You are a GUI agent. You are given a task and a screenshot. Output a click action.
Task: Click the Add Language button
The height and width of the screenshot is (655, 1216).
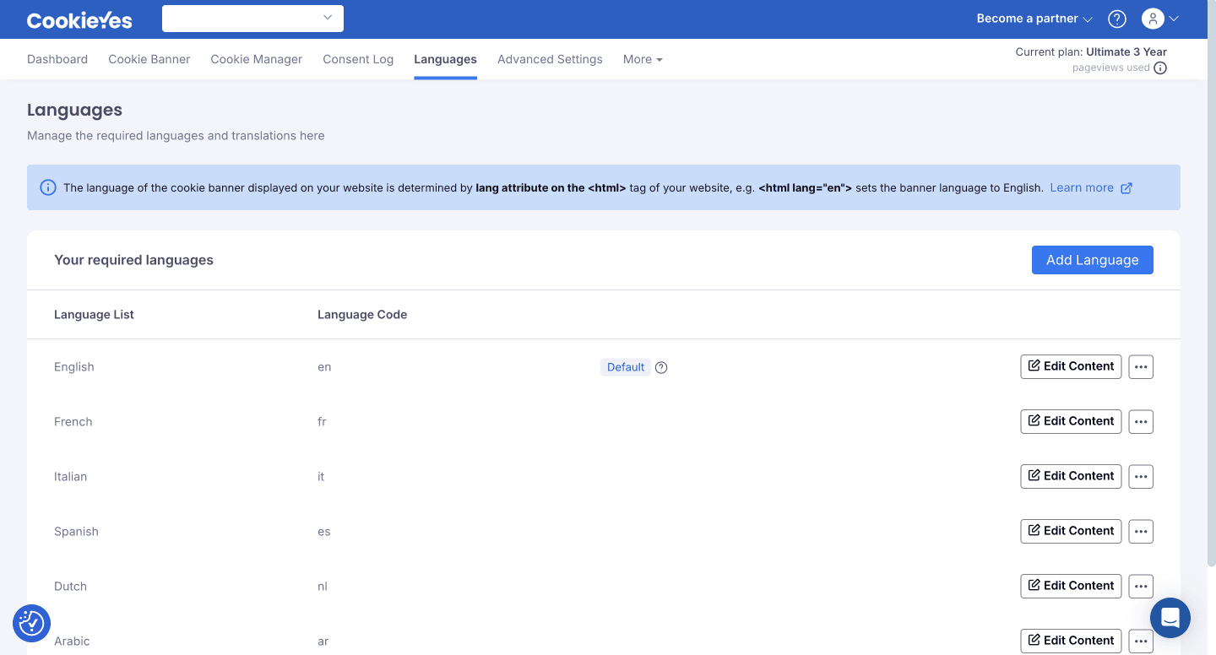(x=1093, y=260)
